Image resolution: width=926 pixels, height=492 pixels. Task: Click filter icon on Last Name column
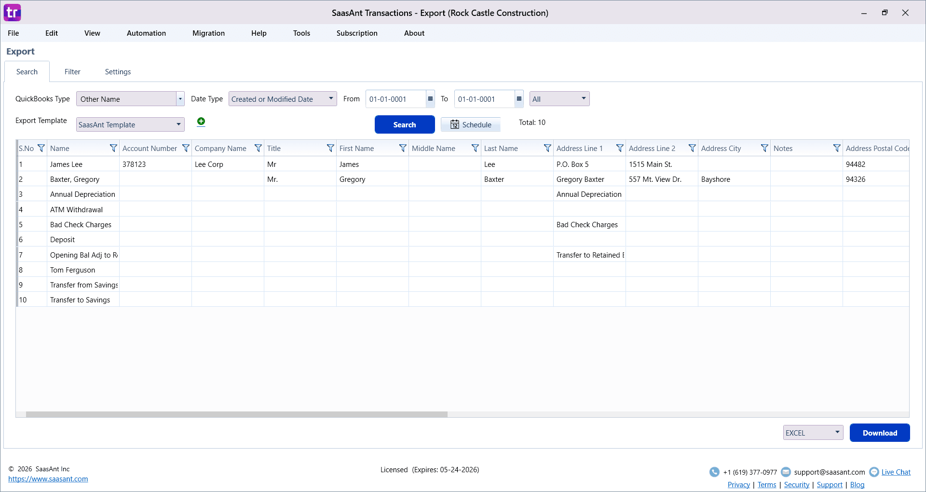click(547, 148)
